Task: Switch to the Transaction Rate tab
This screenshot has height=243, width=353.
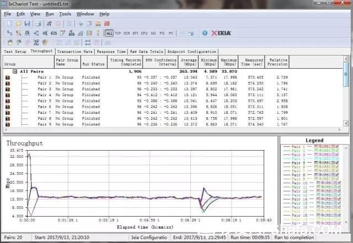Action: pyautogui.click(x=75, y=51)
